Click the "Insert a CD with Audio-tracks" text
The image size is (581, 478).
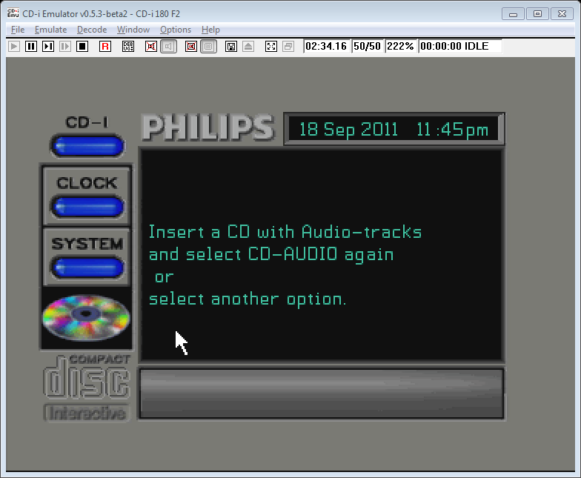point(285,233)
